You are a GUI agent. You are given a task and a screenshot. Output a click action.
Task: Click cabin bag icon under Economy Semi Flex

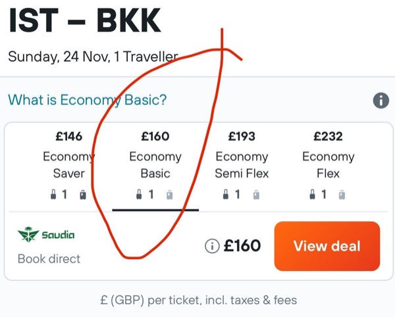[x=226, y=195]
